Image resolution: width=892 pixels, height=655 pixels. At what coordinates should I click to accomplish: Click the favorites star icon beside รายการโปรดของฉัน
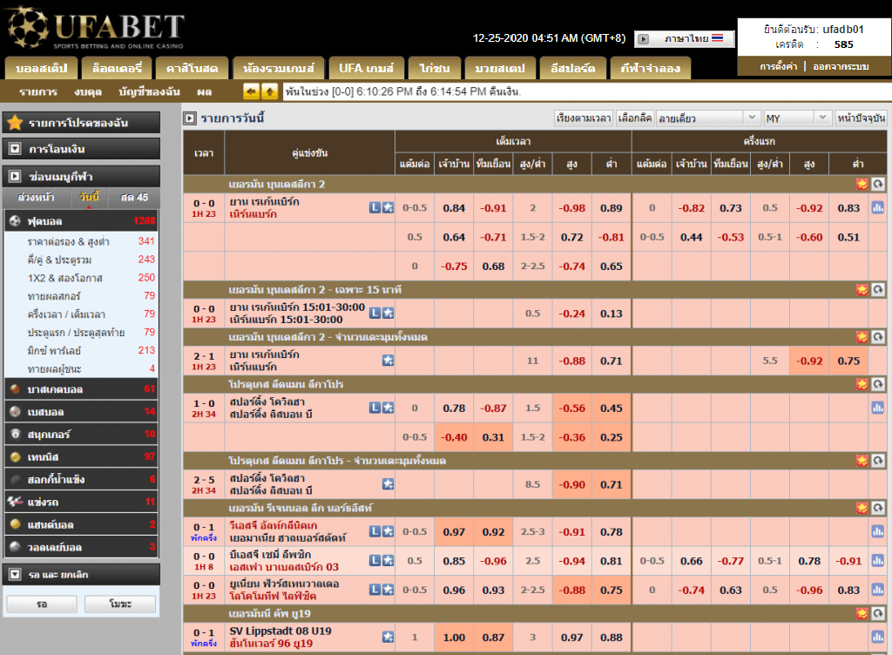[x=16, y=123]
